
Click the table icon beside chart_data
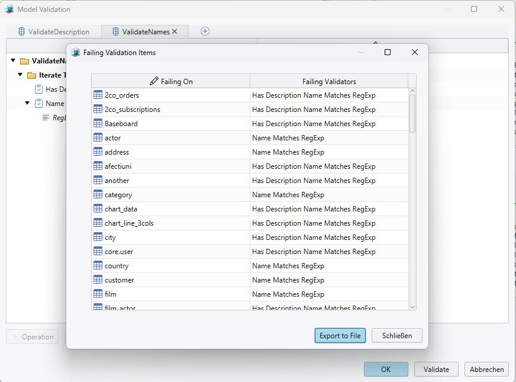[x=98, y=208]
